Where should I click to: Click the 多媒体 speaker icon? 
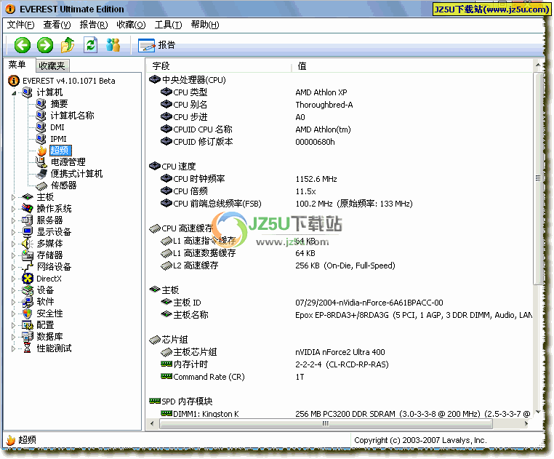[28, 244]
